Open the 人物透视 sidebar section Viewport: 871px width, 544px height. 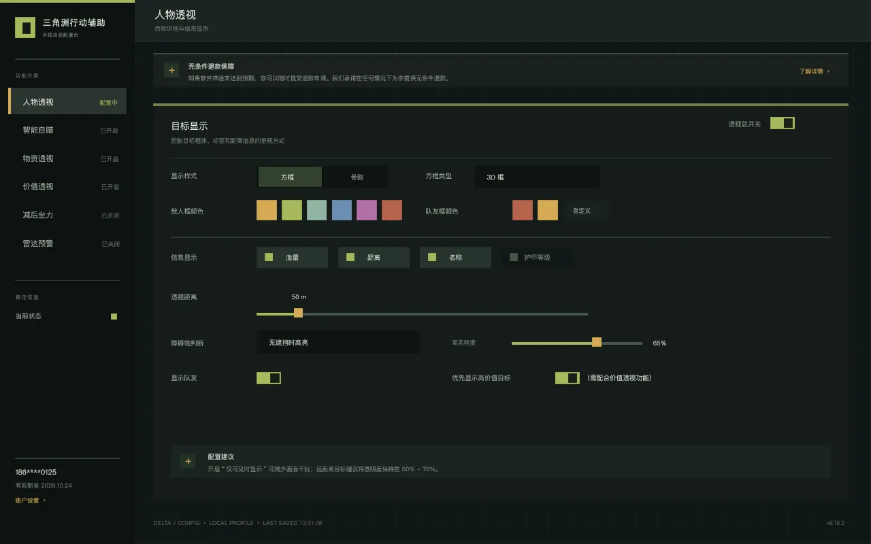point(67,102)
